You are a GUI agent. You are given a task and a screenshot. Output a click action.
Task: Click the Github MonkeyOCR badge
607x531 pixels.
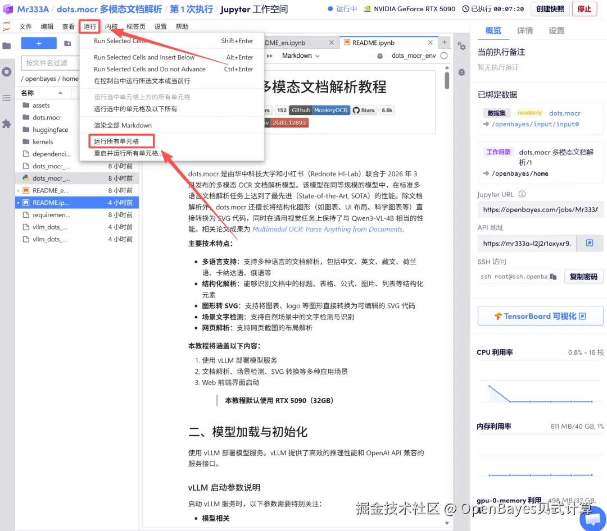(320, 110)
